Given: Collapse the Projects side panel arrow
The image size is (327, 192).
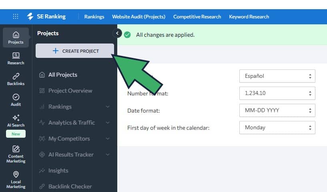Looking at the screenshot, I should pos(117,33).
